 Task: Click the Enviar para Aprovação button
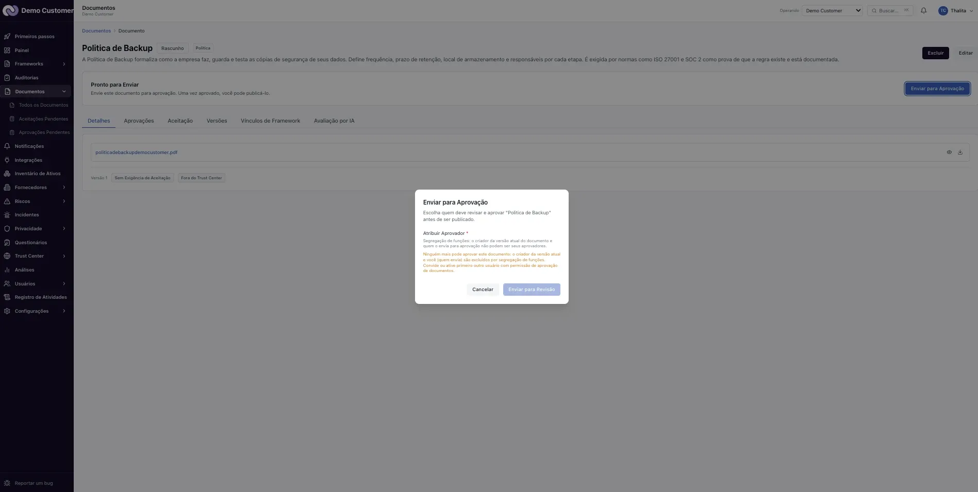(937, 89)
